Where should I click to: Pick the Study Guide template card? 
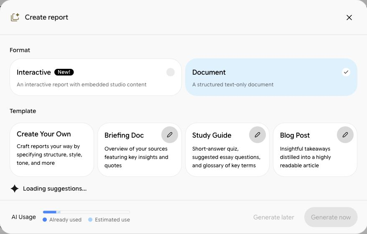point(227,150)
